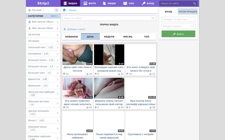Click the Добавить файл link
225x140 pixels.
[74, 29]
